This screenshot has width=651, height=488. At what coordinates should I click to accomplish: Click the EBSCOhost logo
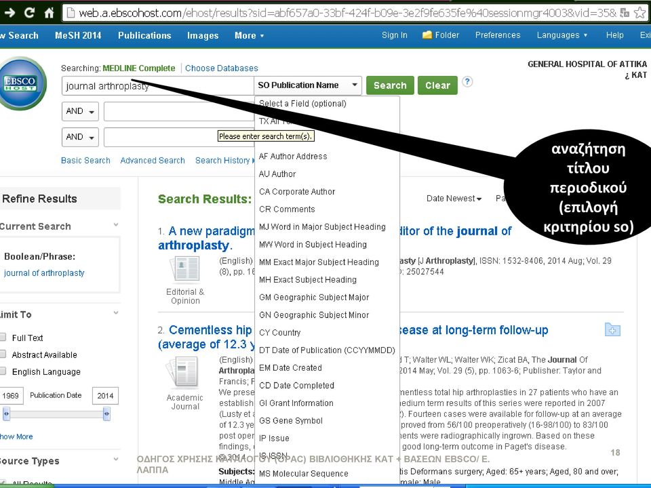click(22, 83)
